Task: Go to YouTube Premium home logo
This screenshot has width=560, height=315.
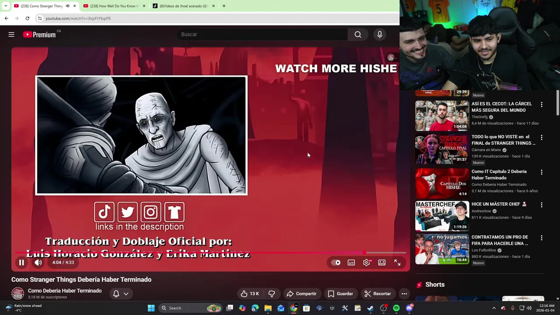Action: [39, 35]
